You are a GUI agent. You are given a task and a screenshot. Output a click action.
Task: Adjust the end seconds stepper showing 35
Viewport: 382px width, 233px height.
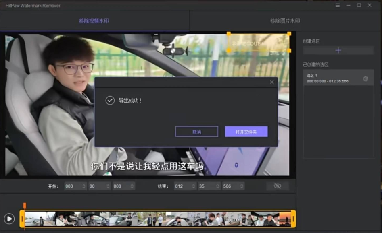tap(218, 186)
